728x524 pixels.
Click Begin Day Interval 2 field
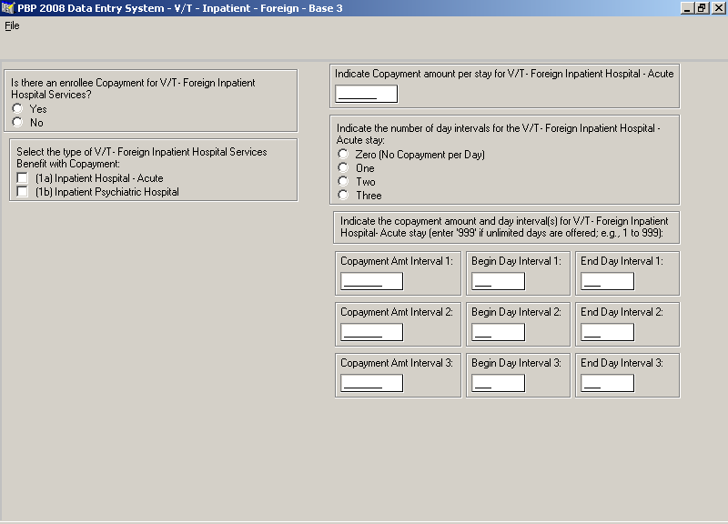498,332
